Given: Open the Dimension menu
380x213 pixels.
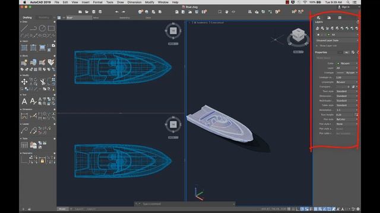Looking at the screenshot, I should pyautogui.click(x=134, y=2).
